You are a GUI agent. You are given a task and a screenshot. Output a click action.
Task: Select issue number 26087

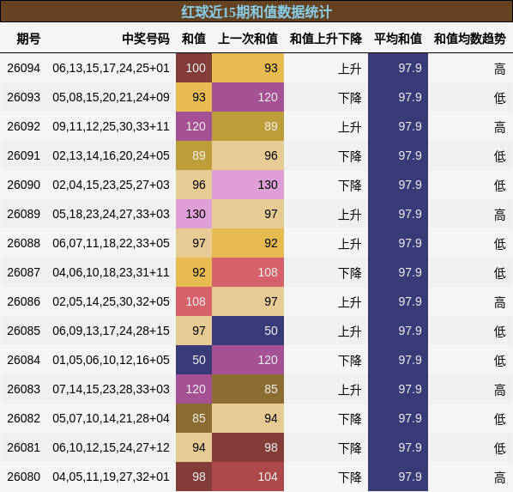(23, 272)
